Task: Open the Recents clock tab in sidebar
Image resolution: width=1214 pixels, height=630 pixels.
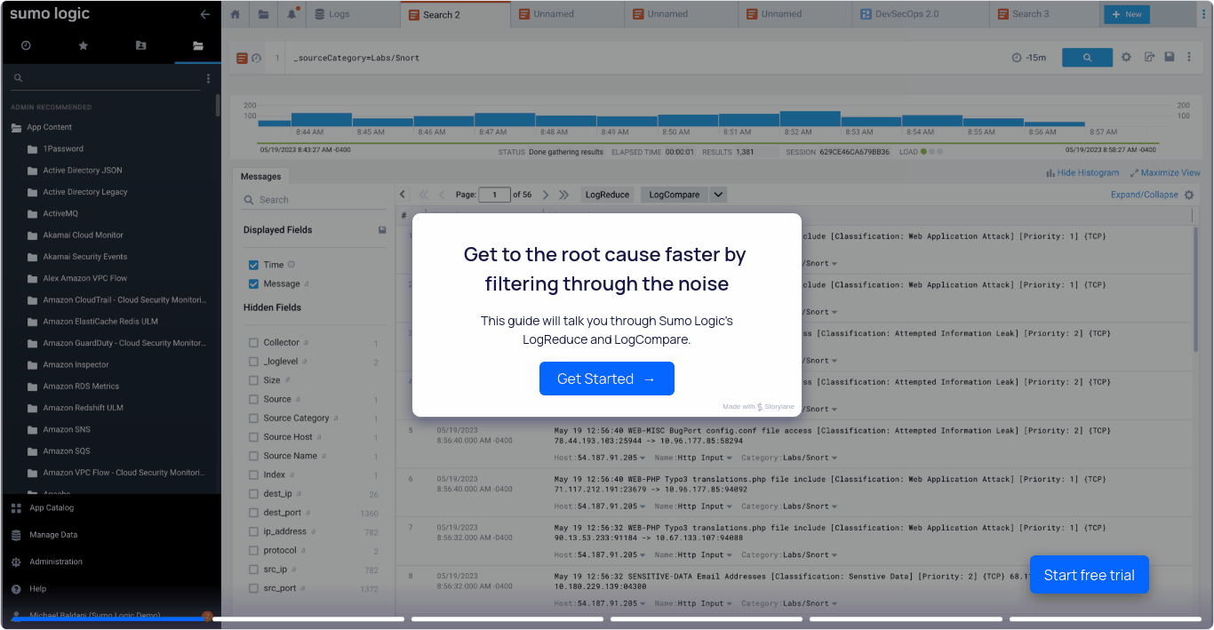Action: pyautogui.click(x=26, y=45)
